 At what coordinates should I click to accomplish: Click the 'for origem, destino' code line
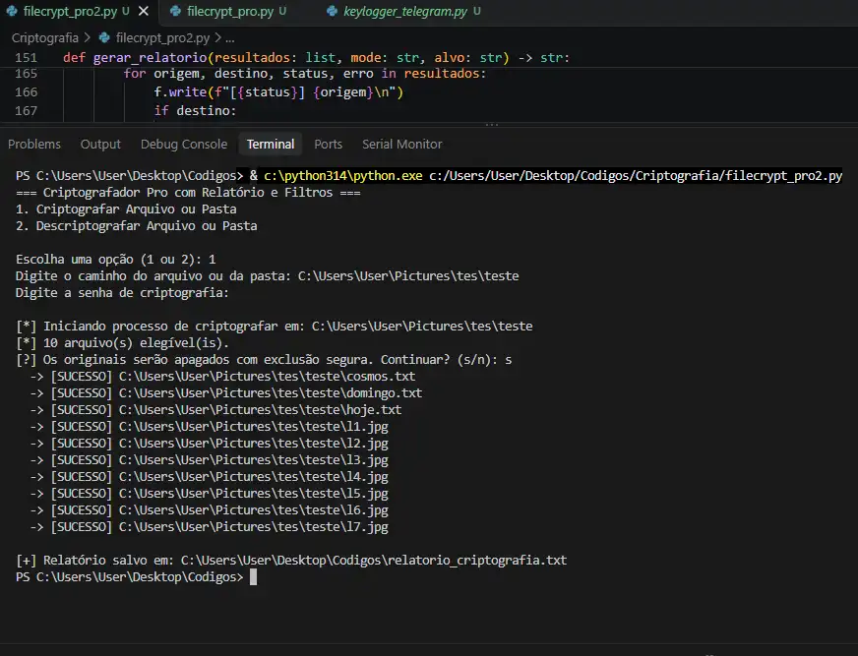(304, 74)
